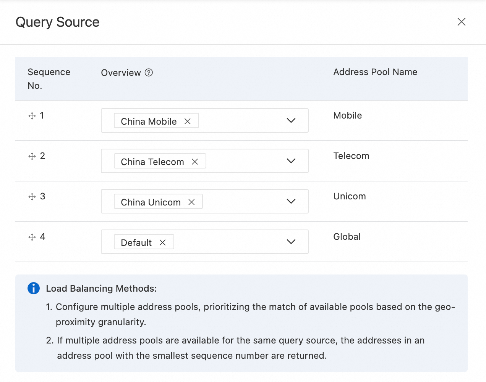Image resolution: width=486 pixels, height=382 pixels.
Task: Open the China Unicom dropdown chevron
Action: 291,201
